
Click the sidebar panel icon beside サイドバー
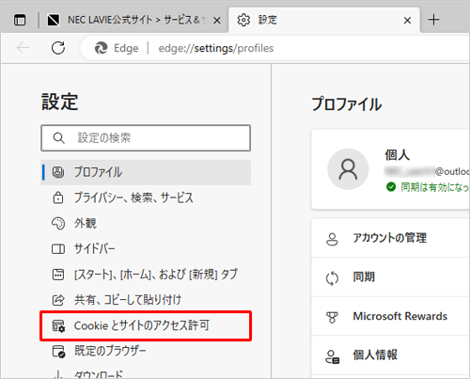[58, 249]
